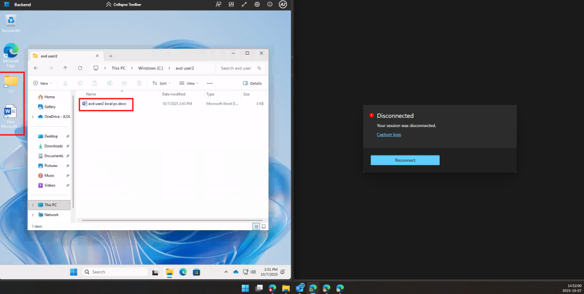Image resolution: width=584 pixels, height=294 pixels.
Task: Click the Refresh icon in File Explorer
Action: [x=80, y=68]
